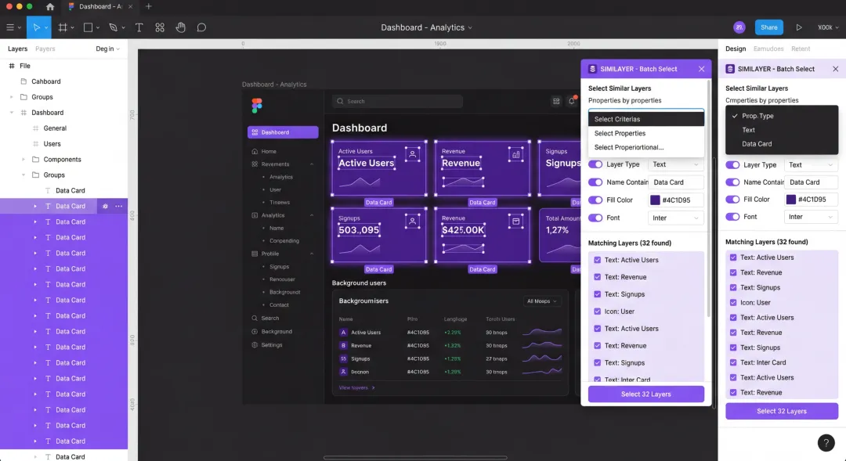Viewport: 846px width, 461px height.
Task: Click the Share button
Action: click(769, 27)
